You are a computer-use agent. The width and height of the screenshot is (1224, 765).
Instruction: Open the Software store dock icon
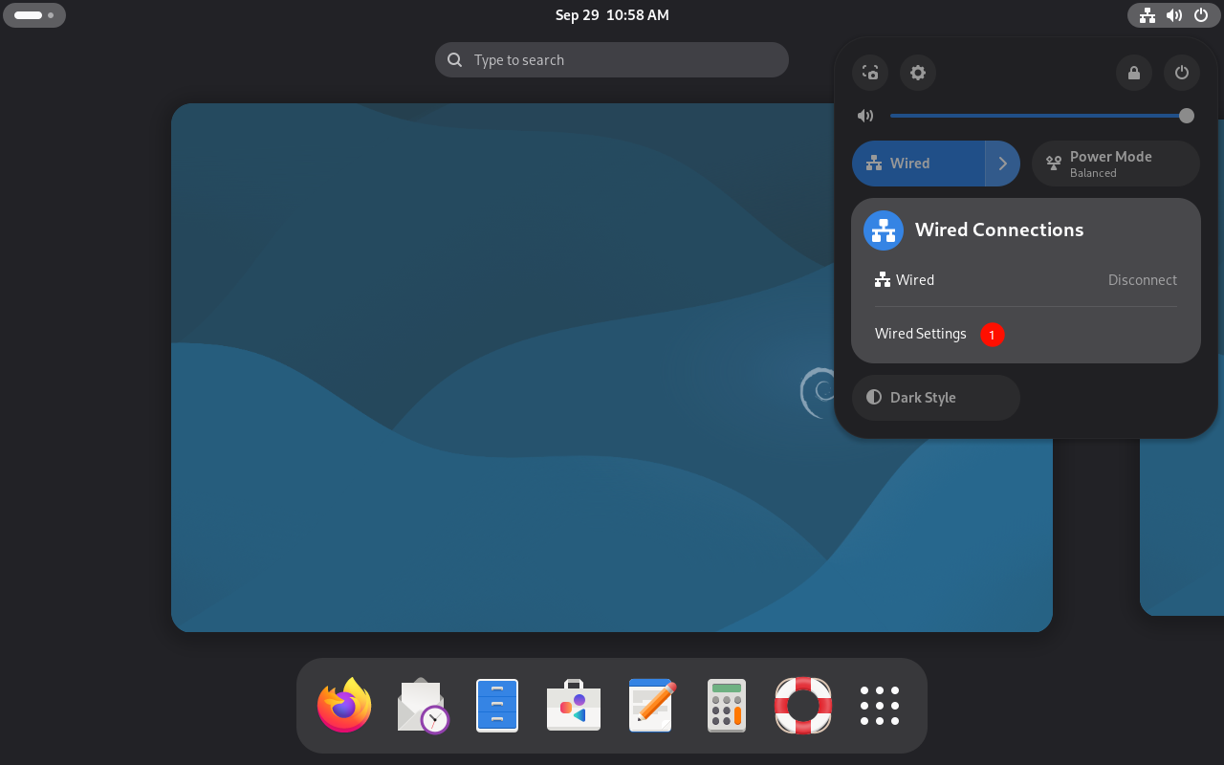pyautogui.click(x=574, y=706)
